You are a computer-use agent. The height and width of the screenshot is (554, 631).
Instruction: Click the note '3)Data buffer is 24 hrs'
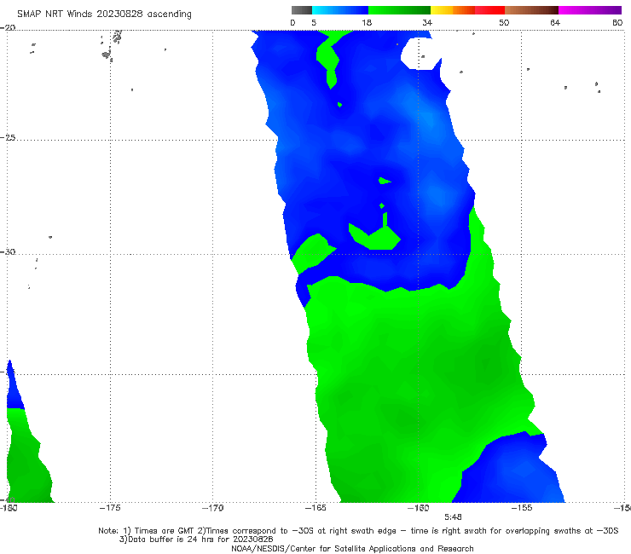(196, 540)
